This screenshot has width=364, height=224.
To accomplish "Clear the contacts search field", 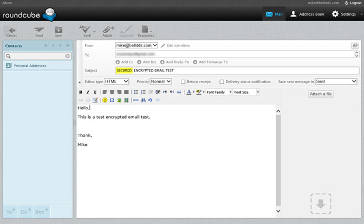I will [68, 56].
